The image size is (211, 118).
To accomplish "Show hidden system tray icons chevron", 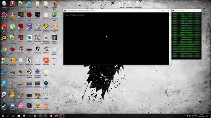I will point(185,116).
